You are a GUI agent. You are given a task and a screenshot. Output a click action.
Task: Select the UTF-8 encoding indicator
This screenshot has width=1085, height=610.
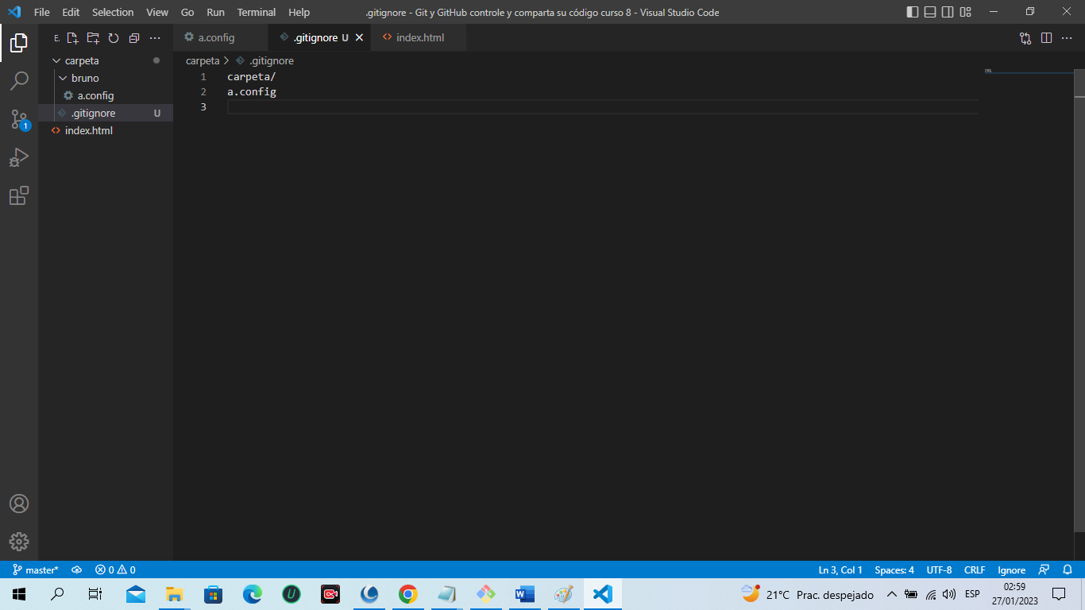939,570
